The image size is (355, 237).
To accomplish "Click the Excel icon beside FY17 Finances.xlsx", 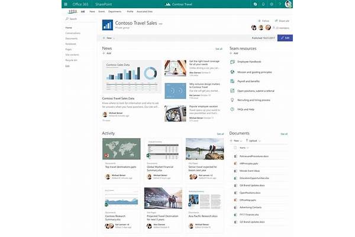I will [235, 214].
